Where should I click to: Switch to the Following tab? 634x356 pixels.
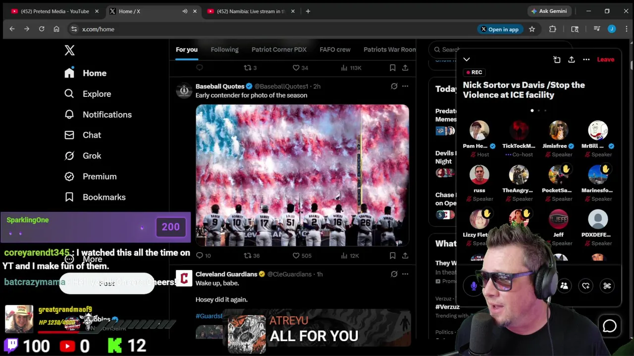[x=224, y=49]
